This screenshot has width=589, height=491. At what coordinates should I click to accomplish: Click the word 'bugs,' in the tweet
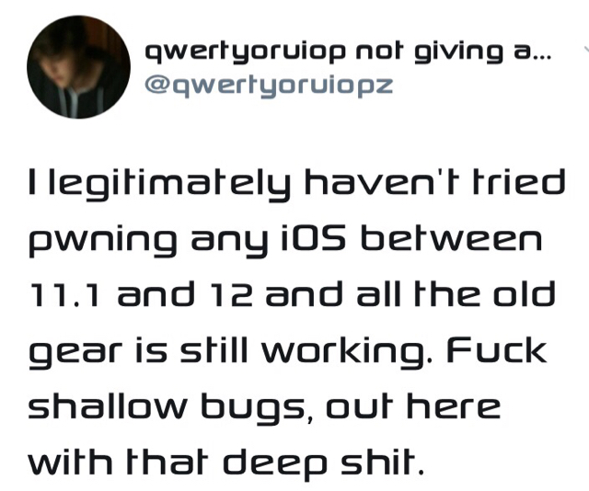click(x=258, y=408)
